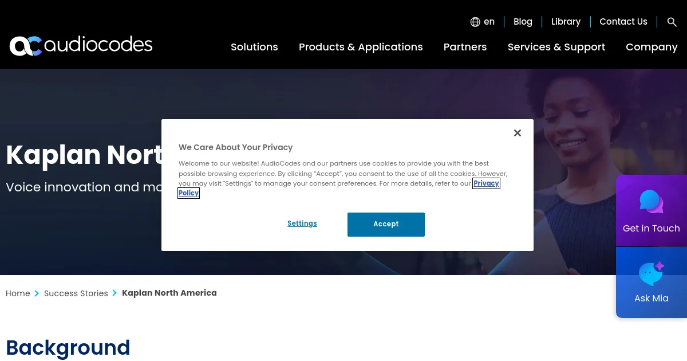Click chevron after Home breadcrumb
Screen dimensions: 687x361
pos(37,293)
